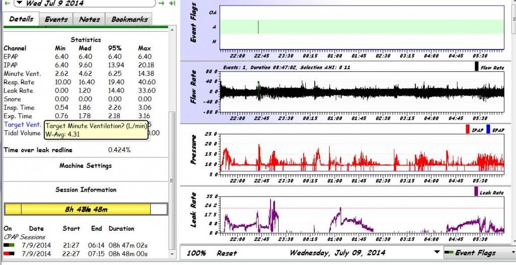516x265 pixels.
Task: Toggle the 21:27 session on/off switch
Action: click(x=9, y=246)
